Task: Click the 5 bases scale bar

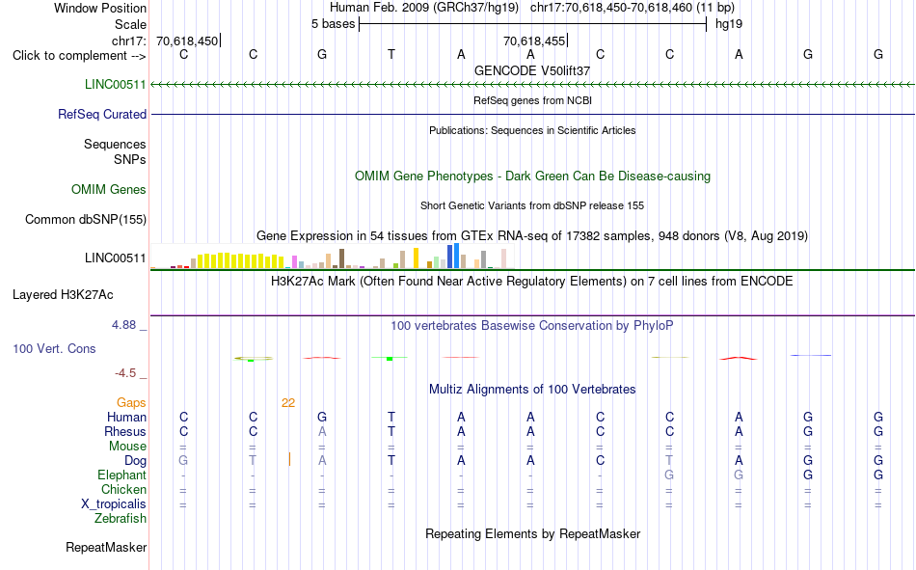Action: [532, 24]
